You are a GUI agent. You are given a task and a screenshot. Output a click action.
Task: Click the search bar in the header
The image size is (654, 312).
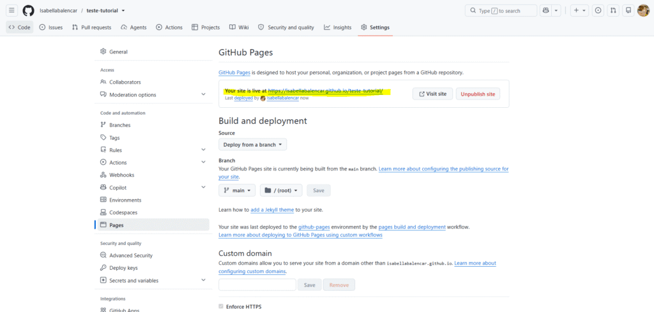pos(501,10)
